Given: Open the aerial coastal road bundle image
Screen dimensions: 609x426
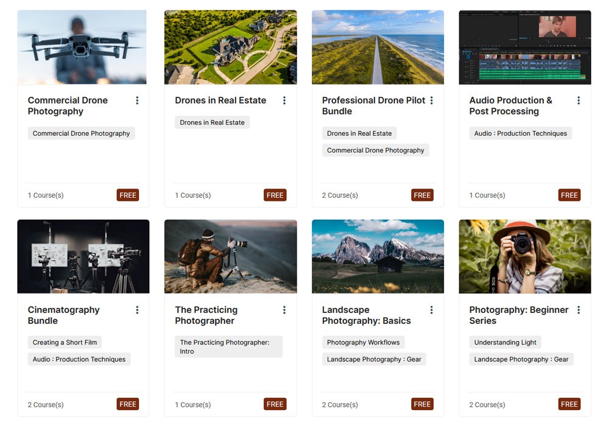Looking at the screenshot, I should [378, 47].
